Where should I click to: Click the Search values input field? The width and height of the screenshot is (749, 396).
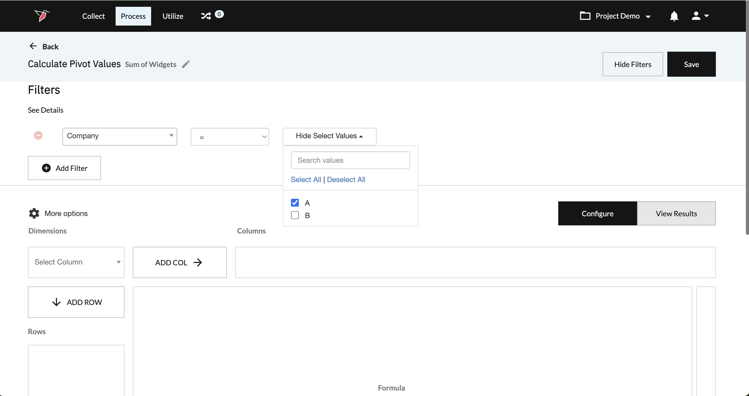(x=350, y=160)
